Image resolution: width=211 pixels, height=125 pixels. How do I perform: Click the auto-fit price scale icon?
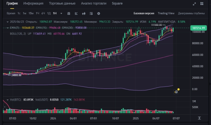coord(199,118)
